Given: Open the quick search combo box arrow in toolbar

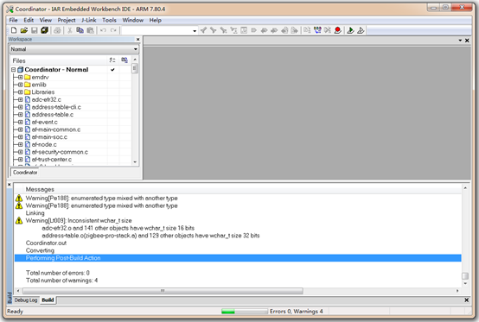Looking at the screenshot, I should click(x=195, y=31).
